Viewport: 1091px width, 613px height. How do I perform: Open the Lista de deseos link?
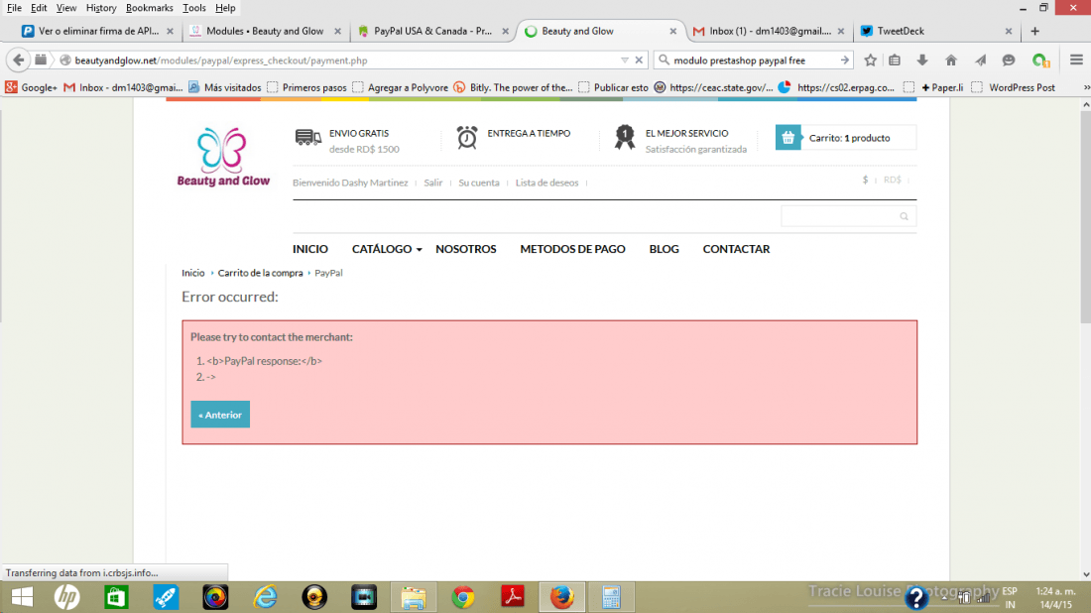pos(546,183)
